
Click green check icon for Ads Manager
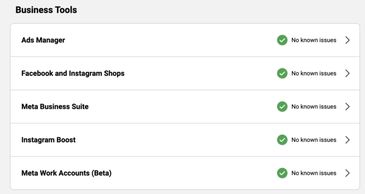coord(282,40)
